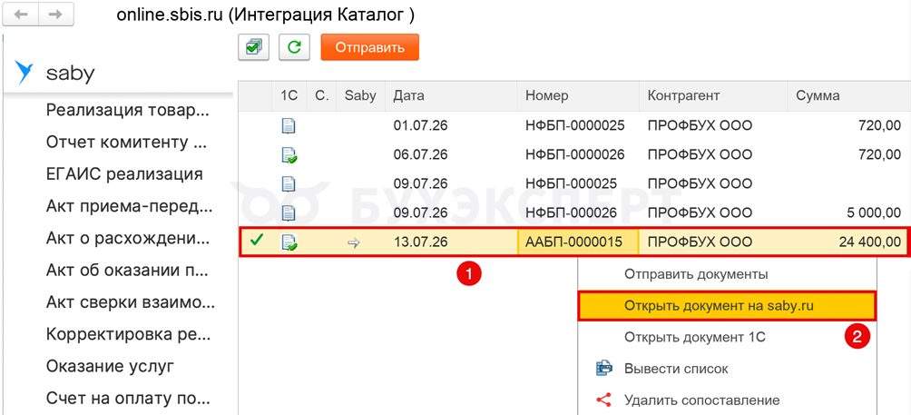Sort by the Контрагент column header
Screen dimensions: 911x415
713,96
